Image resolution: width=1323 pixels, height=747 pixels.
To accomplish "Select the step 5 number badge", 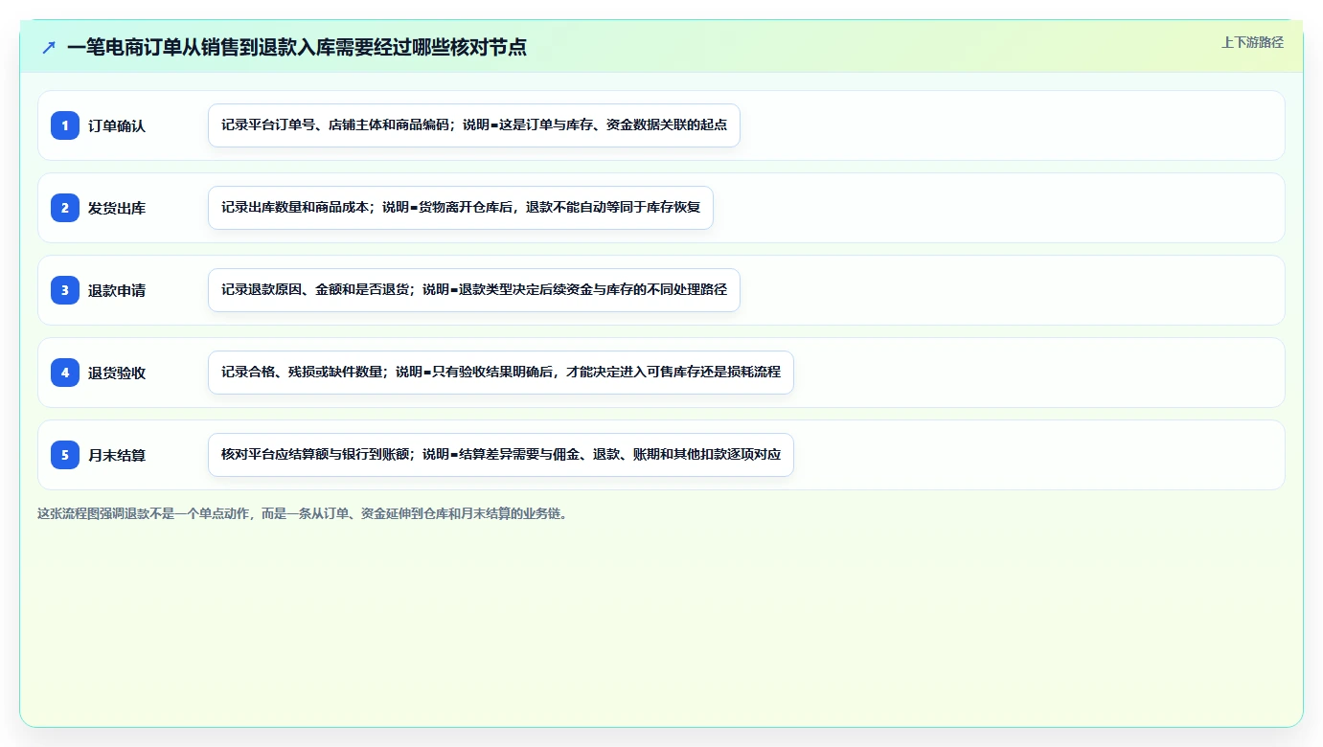I will (65, 454).
